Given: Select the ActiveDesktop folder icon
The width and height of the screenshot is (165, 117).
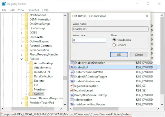Looking at the screenshot, I should tap(31, 63).
